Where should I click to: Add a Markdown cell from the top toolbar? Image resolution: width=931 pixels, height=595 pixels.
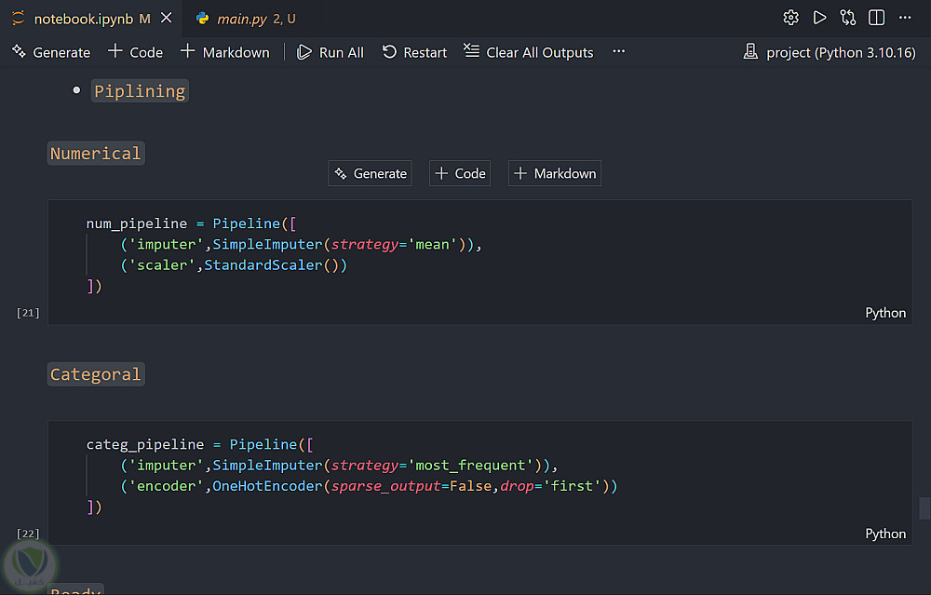click(224, 52)
